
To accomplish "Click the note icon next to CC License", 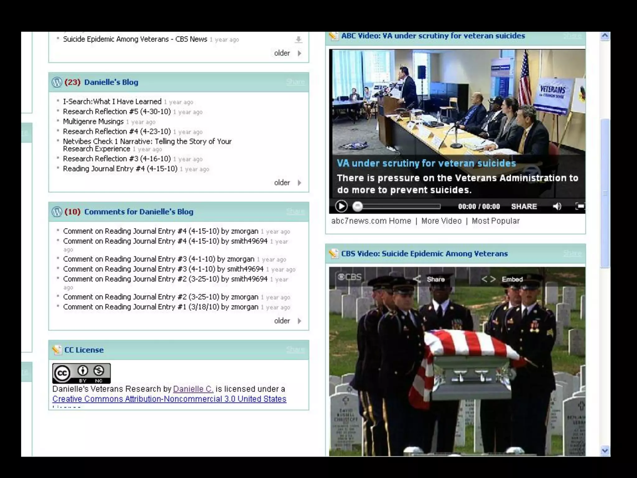I will pyautogui.click(x=57, y=350).
